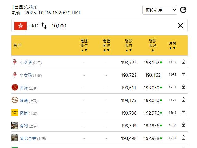Sort by 現鈔我付 column

[129, 45]
